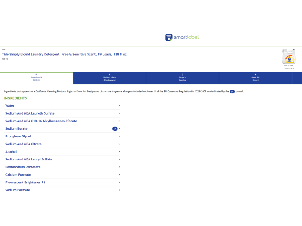Expand the Alcohol ingredient chevron
Viewport: 302px width, 226px height.
pos(119,152)
